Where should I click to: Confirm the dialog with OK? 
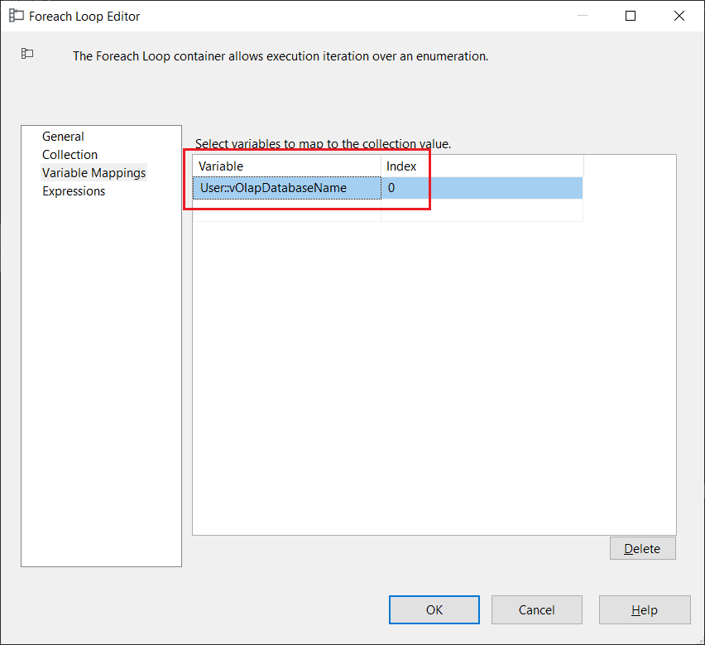click(434, 610)
